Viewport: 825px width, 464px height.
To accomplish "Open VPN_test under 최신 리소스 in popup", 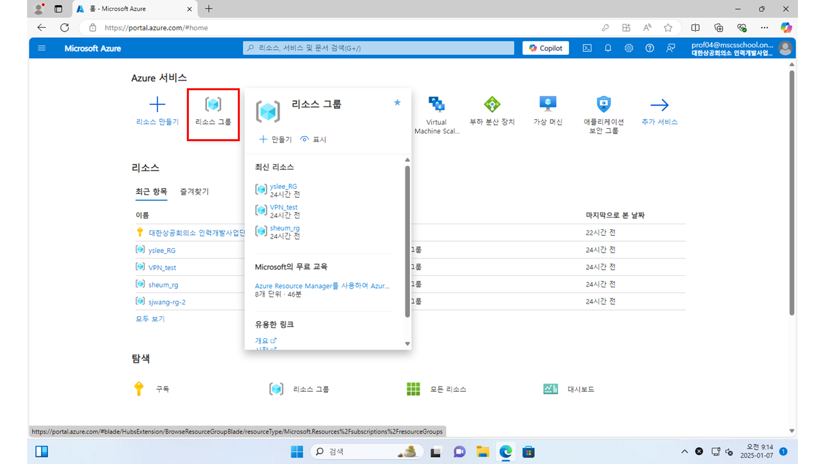I will coord(284,208).
